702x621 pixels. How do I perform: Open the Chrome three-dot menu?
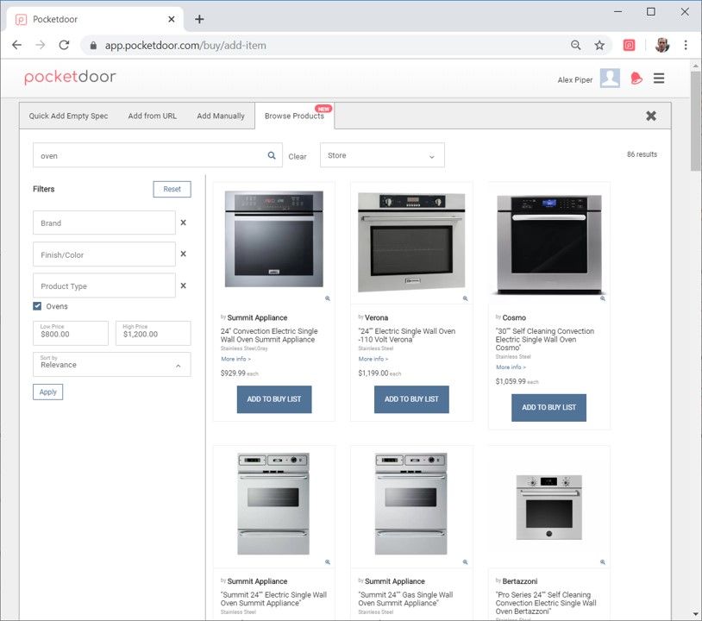pos(686,45)
